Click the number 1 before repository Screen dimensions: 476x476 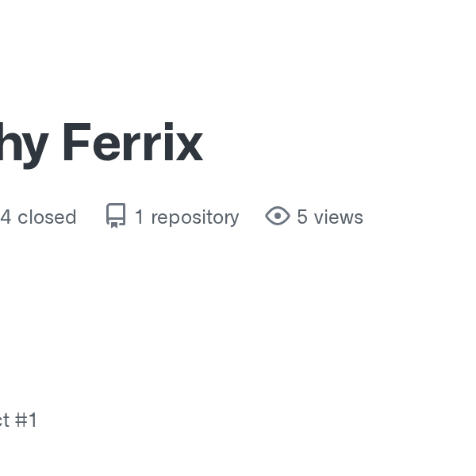(139, 217)
